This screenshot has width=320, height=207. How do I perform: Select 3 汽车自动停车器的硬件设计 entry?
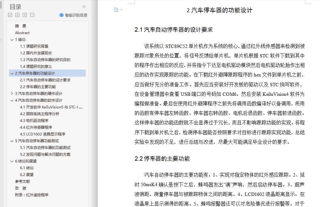coord(38,93)
